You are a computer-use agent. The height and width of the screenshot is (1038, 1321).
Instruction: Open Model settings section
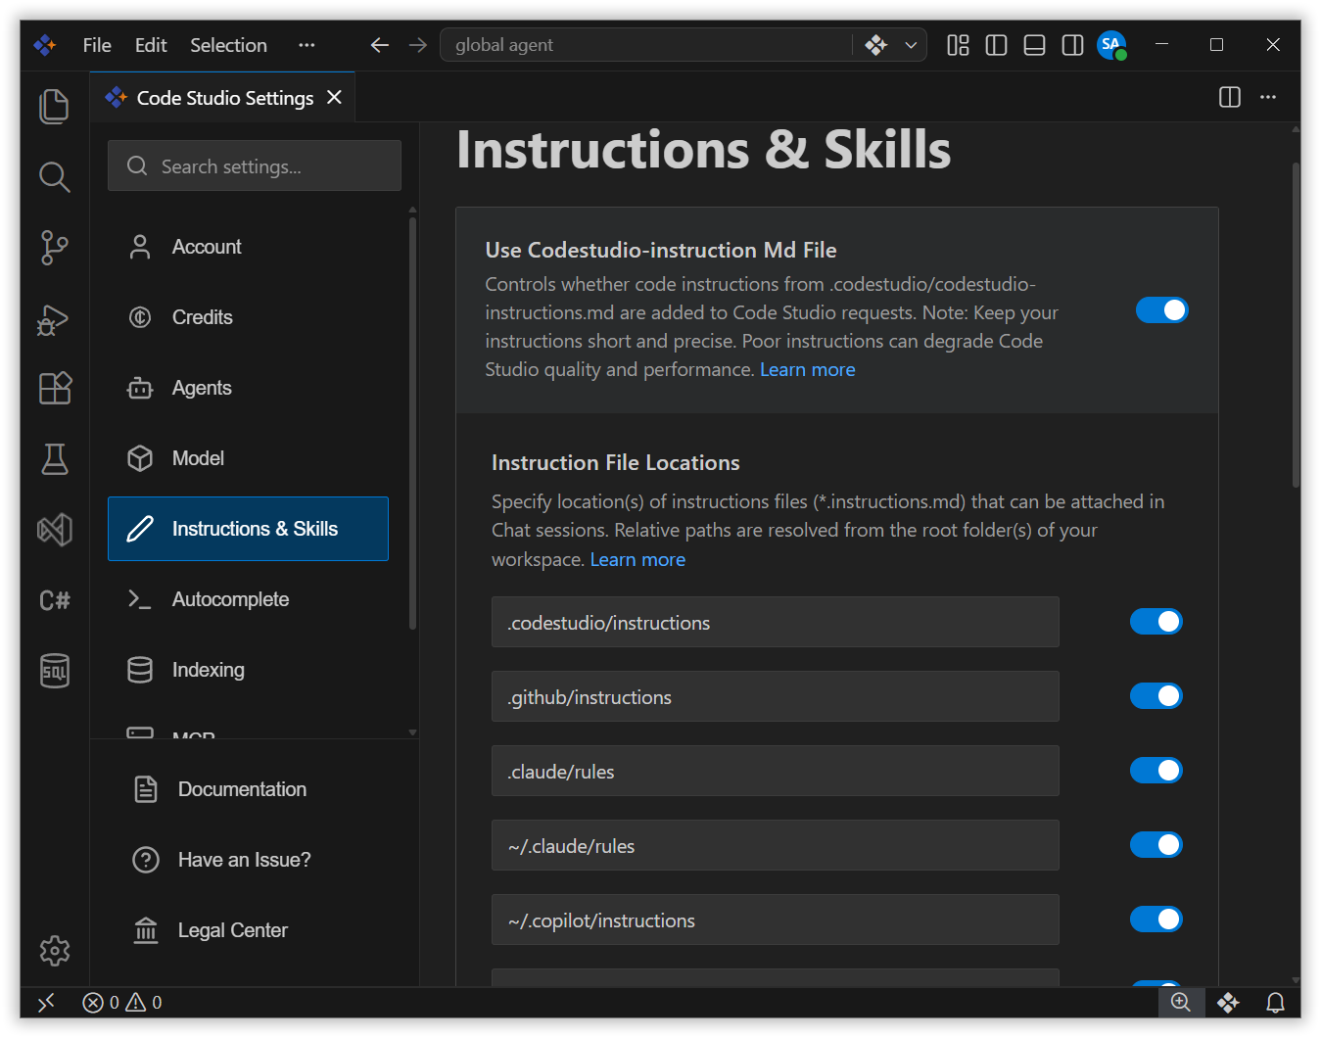(248, 458)
